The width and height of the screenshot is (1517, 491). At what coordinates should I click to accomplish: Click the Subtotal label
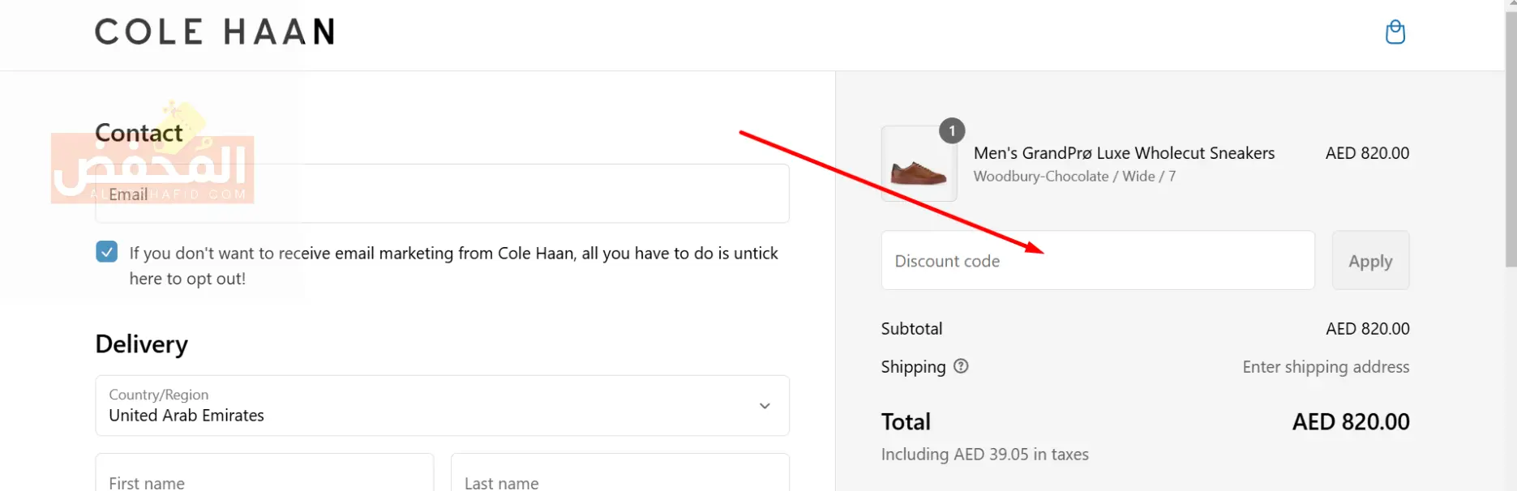click(x=911, y=329)
